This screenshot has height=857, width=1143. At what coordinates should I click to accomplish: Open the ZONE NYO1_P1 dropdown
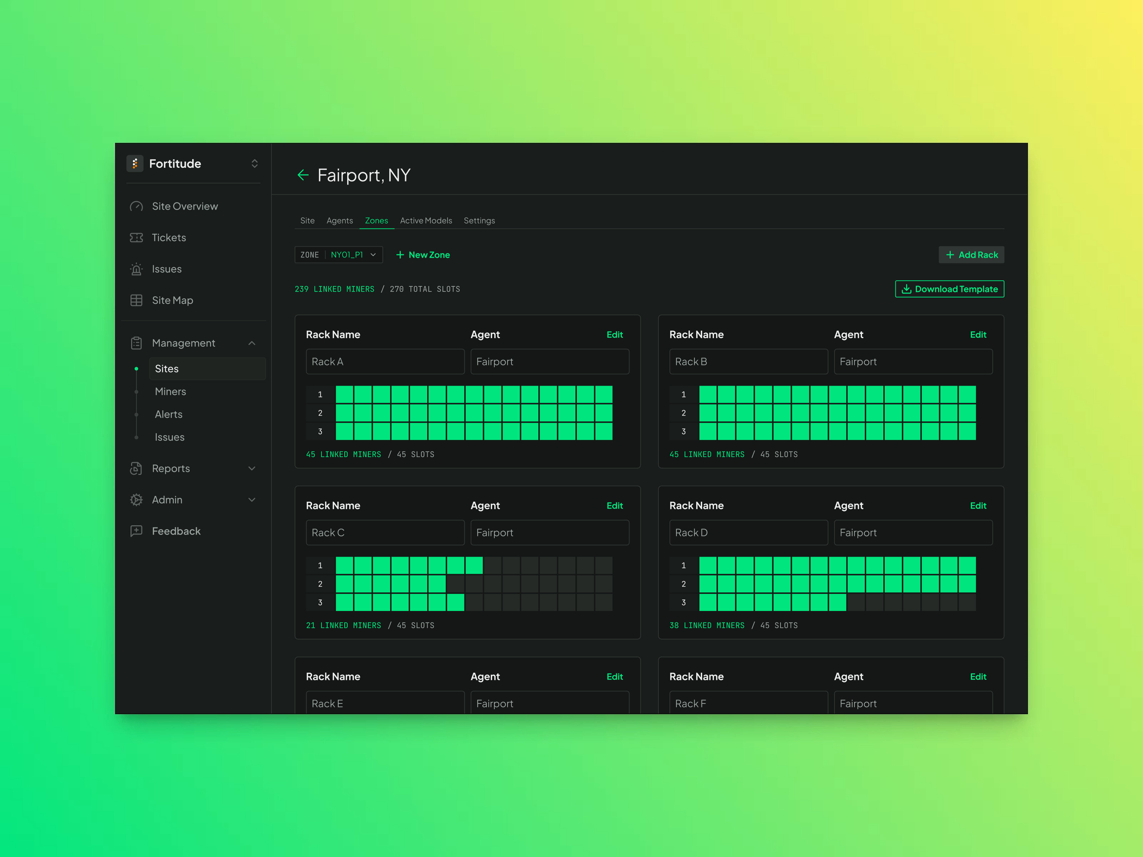339,255
